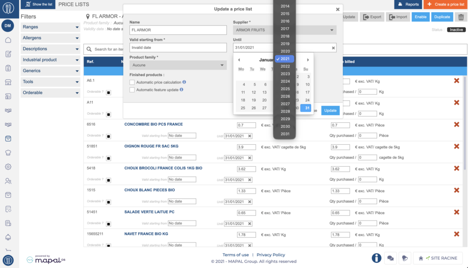Image resolution: width=468 pixels, height=268 pixels.
Task: Click the Export button
Action: click(372, 17)
